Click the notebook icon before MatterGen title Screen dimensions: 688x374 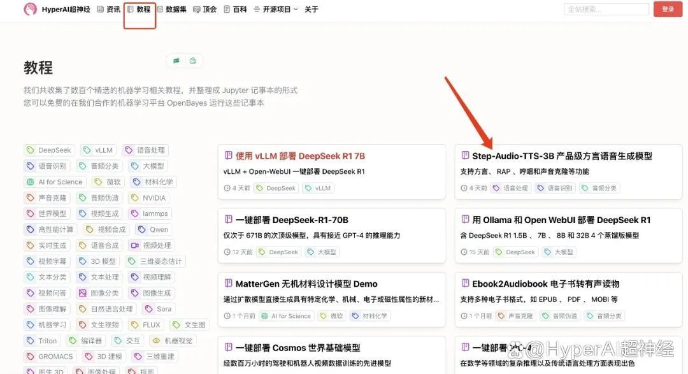point(228,284)
